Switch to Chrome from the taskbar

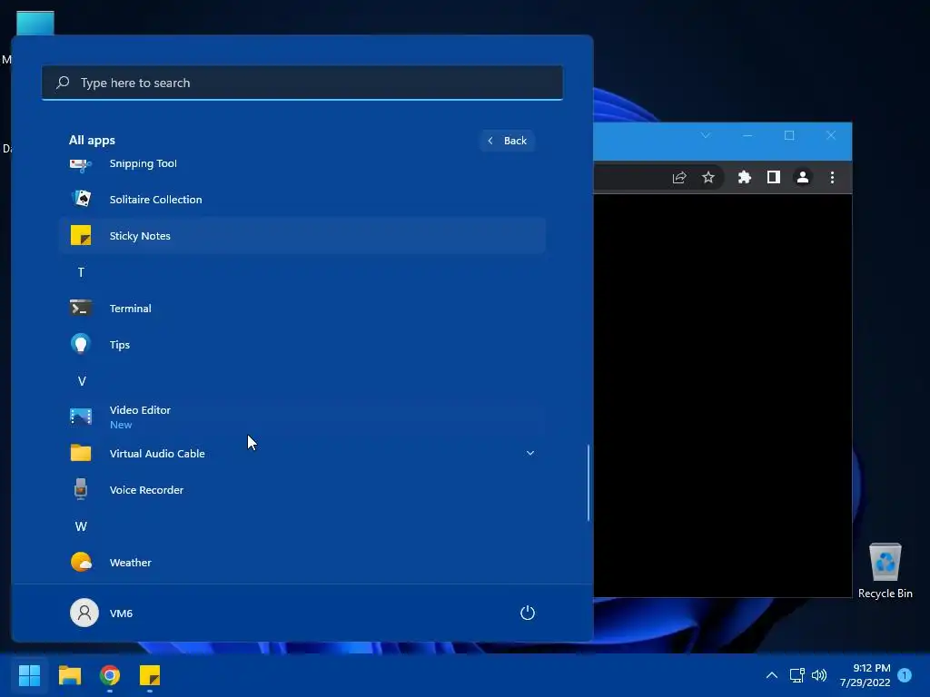(110, 675)
